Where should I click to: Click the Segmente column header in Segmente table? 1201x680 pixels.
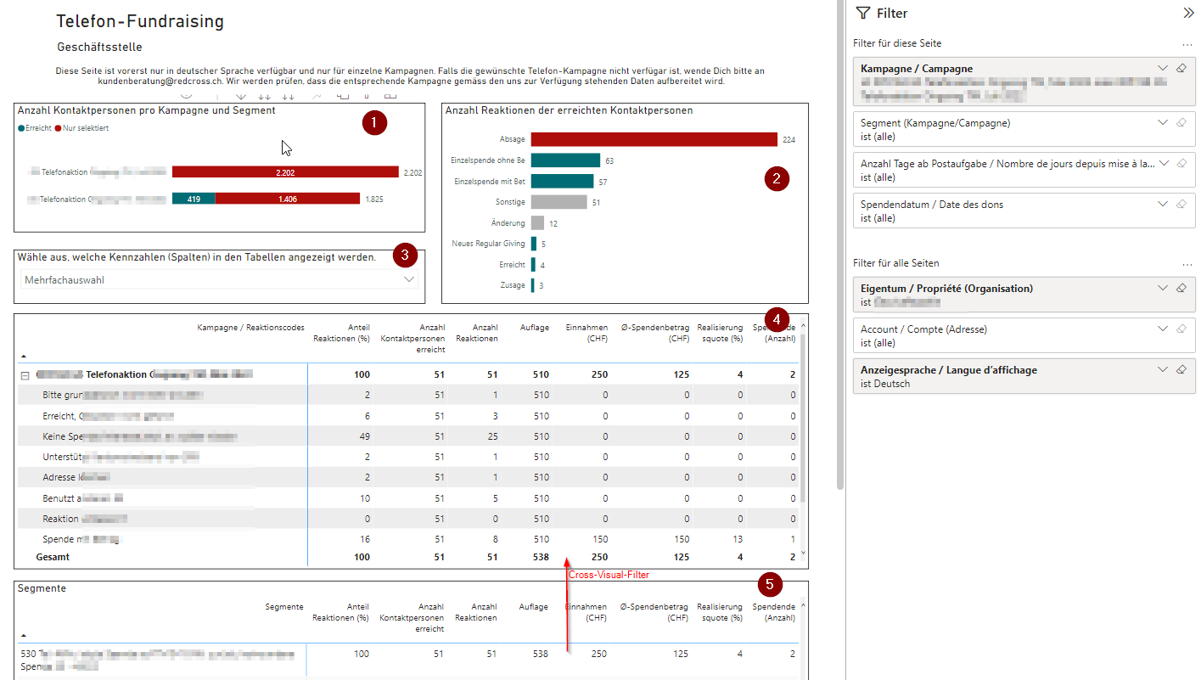point(284,607)
